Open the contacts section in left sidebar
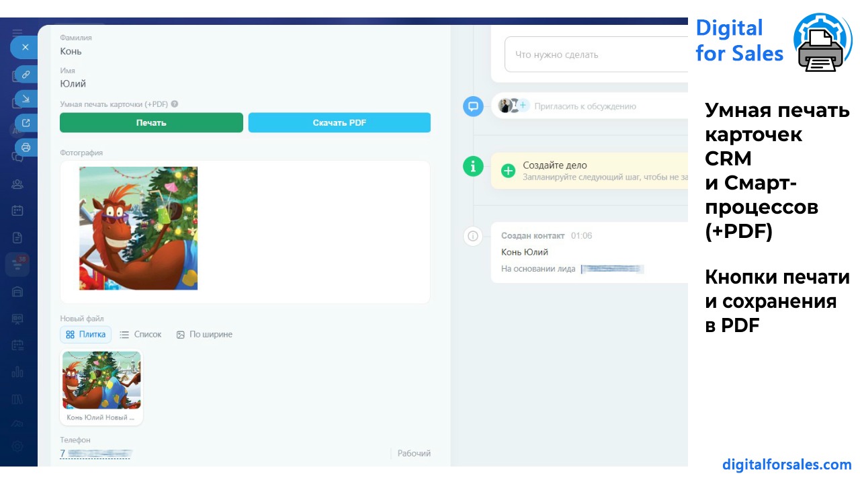860x484 pixels. (x=17, y=184)
